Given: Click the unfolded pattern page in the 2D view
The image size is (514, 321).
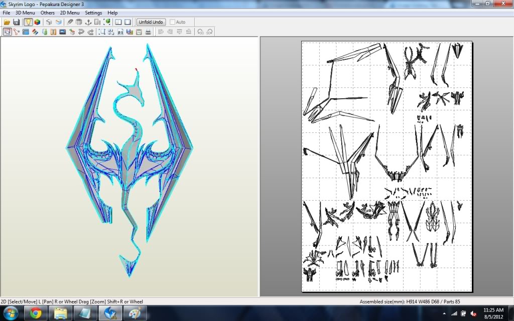Looking at the screenshot, I should (x=387, y=167).
